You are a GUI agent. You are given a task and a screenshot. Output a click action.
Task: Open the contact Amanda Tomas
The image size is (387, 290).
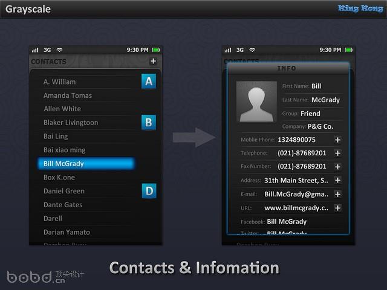(68, 95)
